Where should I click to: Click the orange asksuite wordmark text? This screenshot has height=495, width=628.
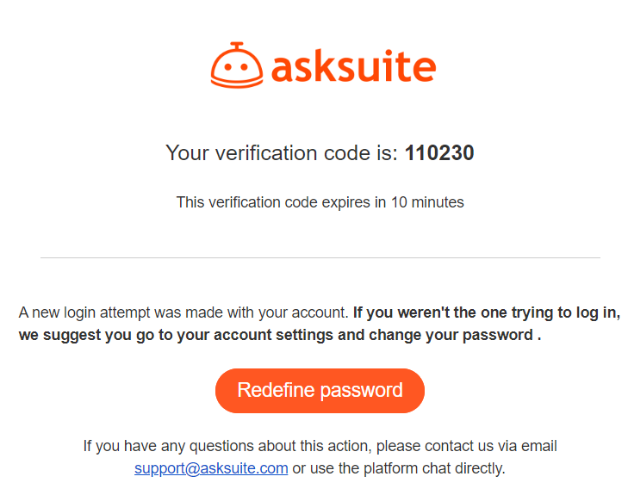pyautogui.click(x=353, y=66)
